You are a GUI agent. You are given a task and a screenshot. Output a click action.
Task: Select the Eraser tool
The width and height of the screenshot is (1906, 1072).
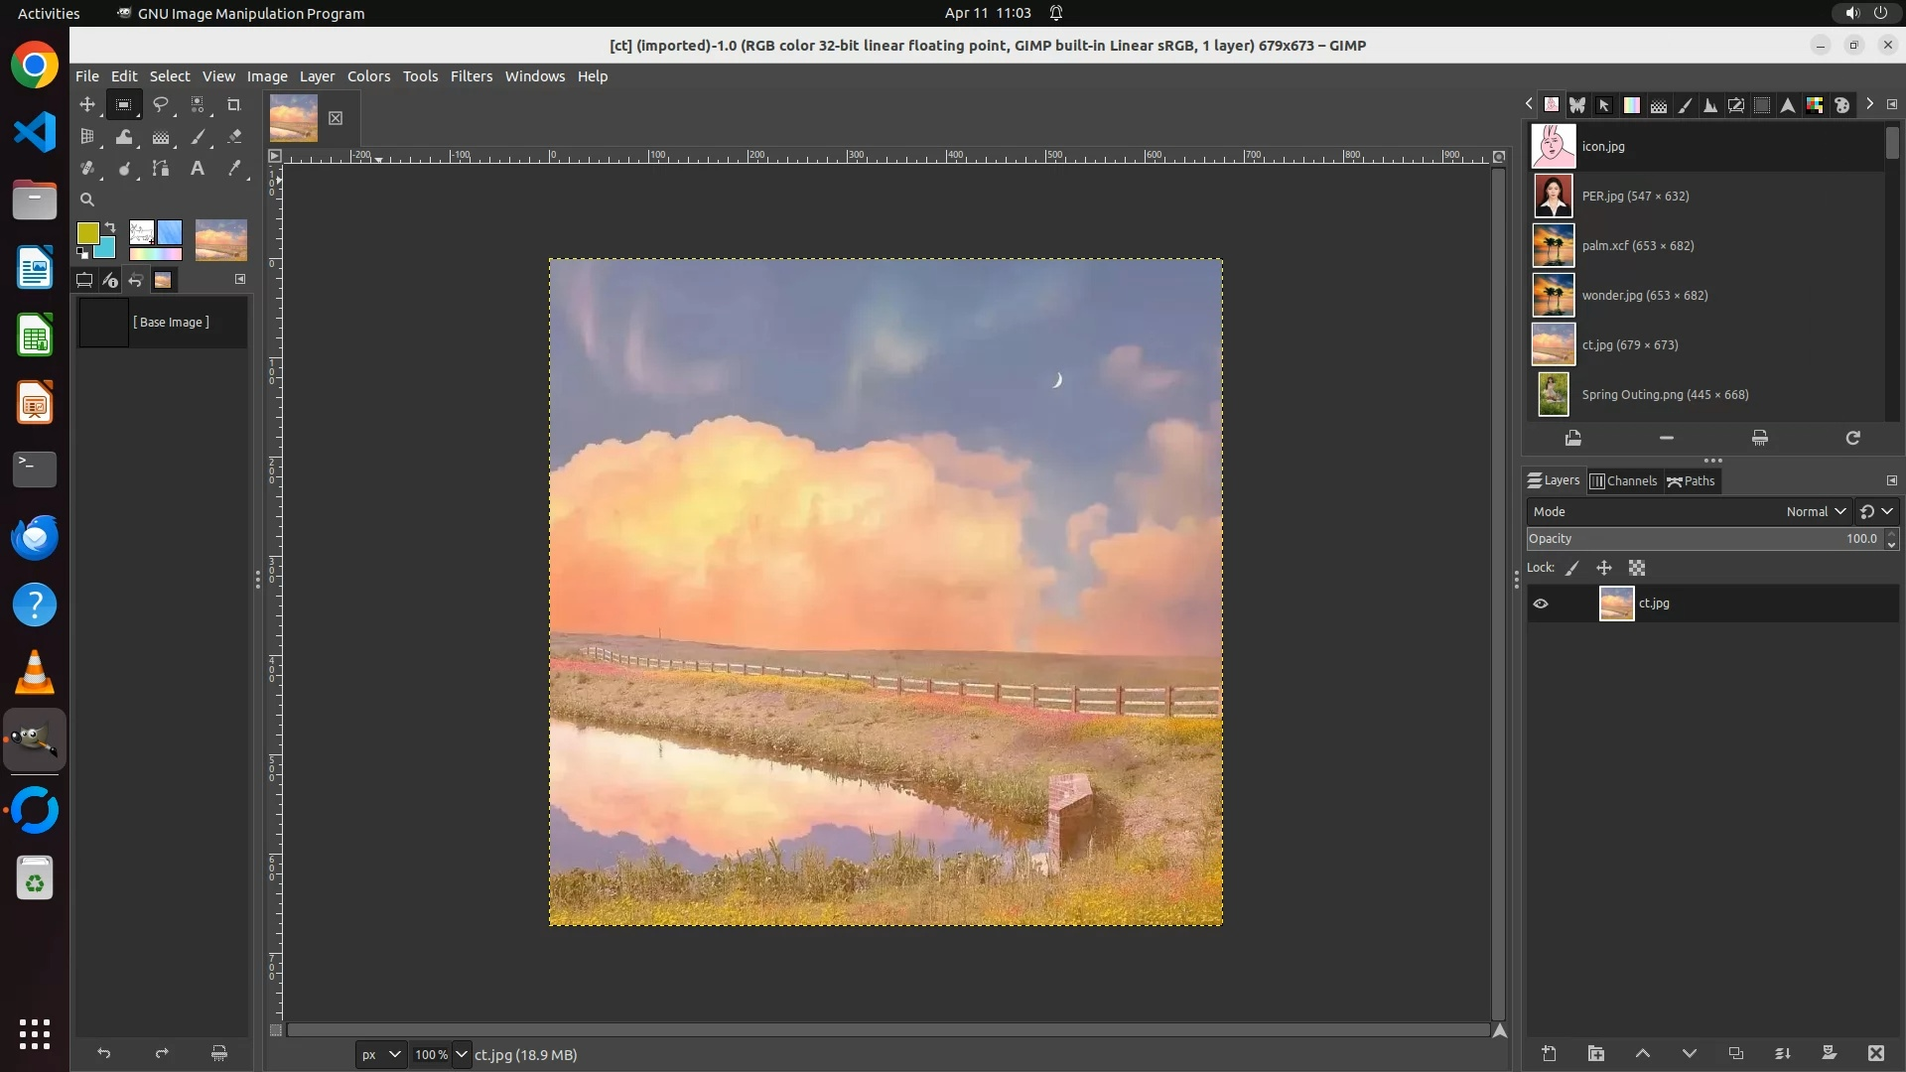(x=234, y=137)
